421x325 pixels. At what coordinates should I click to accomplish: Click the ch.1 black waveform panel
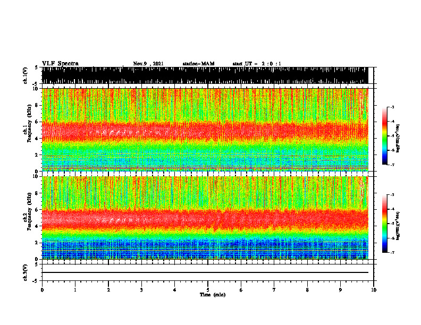pyautogui.click(x=205, y=75)
